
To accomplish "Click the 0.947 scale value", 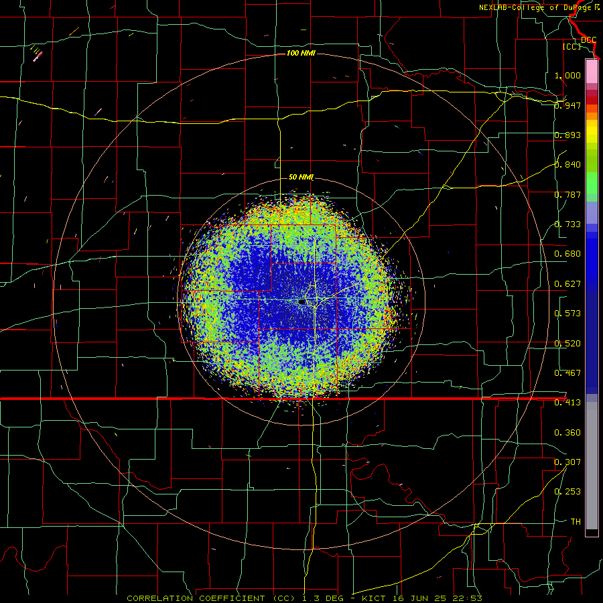I will (x=567, y=105).
